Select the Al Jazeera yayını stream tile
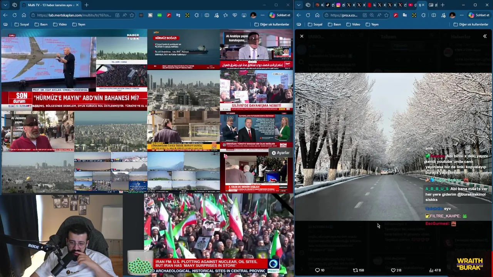 [37, 131]
